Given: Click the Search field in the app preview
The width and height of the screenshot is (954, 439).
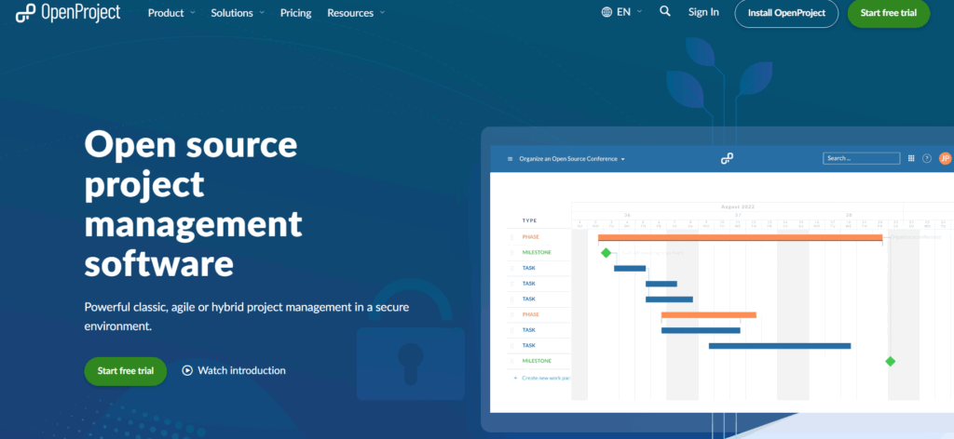Looking at the screenshot, I should point(861,158).
